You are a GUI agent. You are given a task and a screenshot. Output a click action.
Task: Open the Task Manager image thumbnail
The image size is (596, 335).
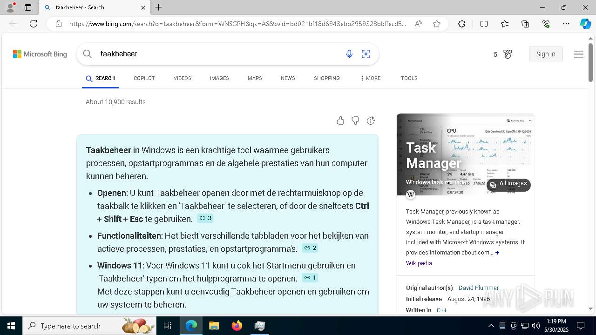pos(466,154)
